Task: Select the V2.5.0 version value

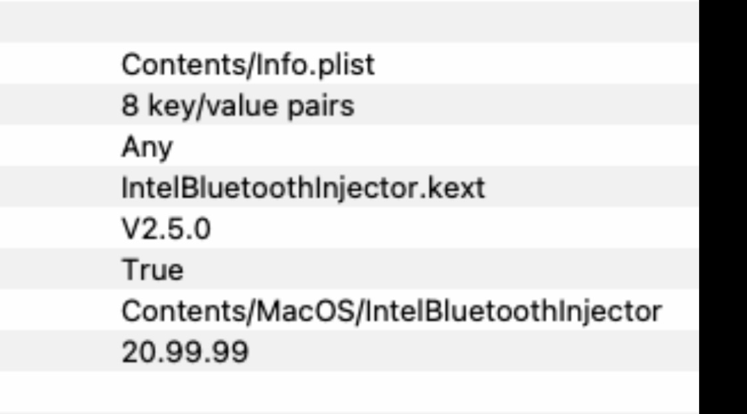Action: click(165, 230)
